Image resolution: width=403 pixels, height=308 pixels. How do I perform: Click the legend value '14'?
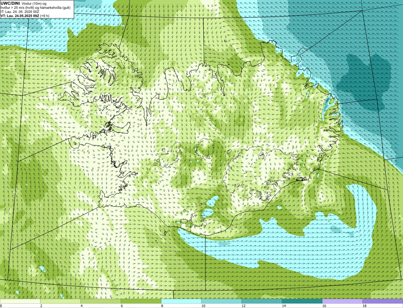click(284, 306)
